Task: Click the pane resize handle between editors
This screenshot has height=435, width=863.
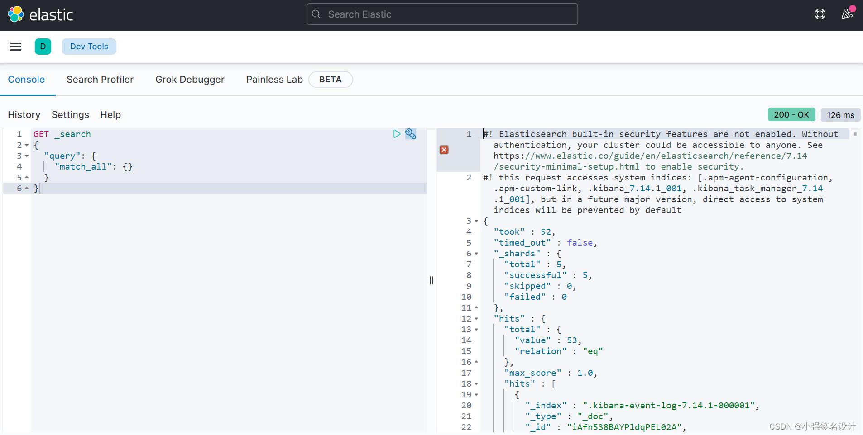Action: click(431, 280)
